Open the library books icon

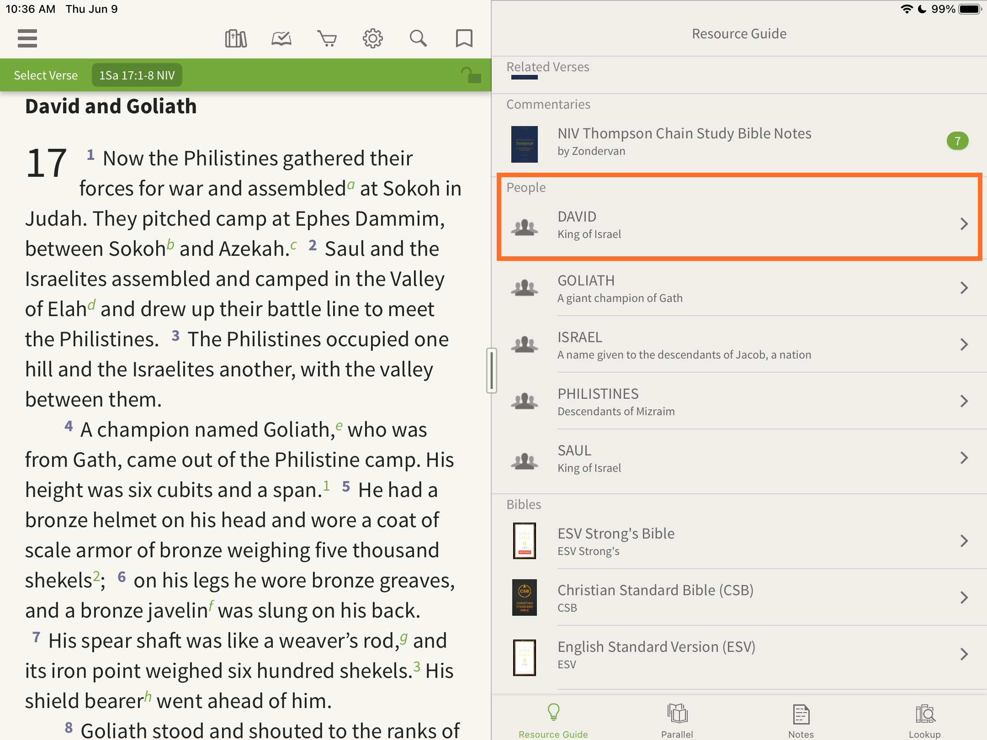click(x=236, y=38)
